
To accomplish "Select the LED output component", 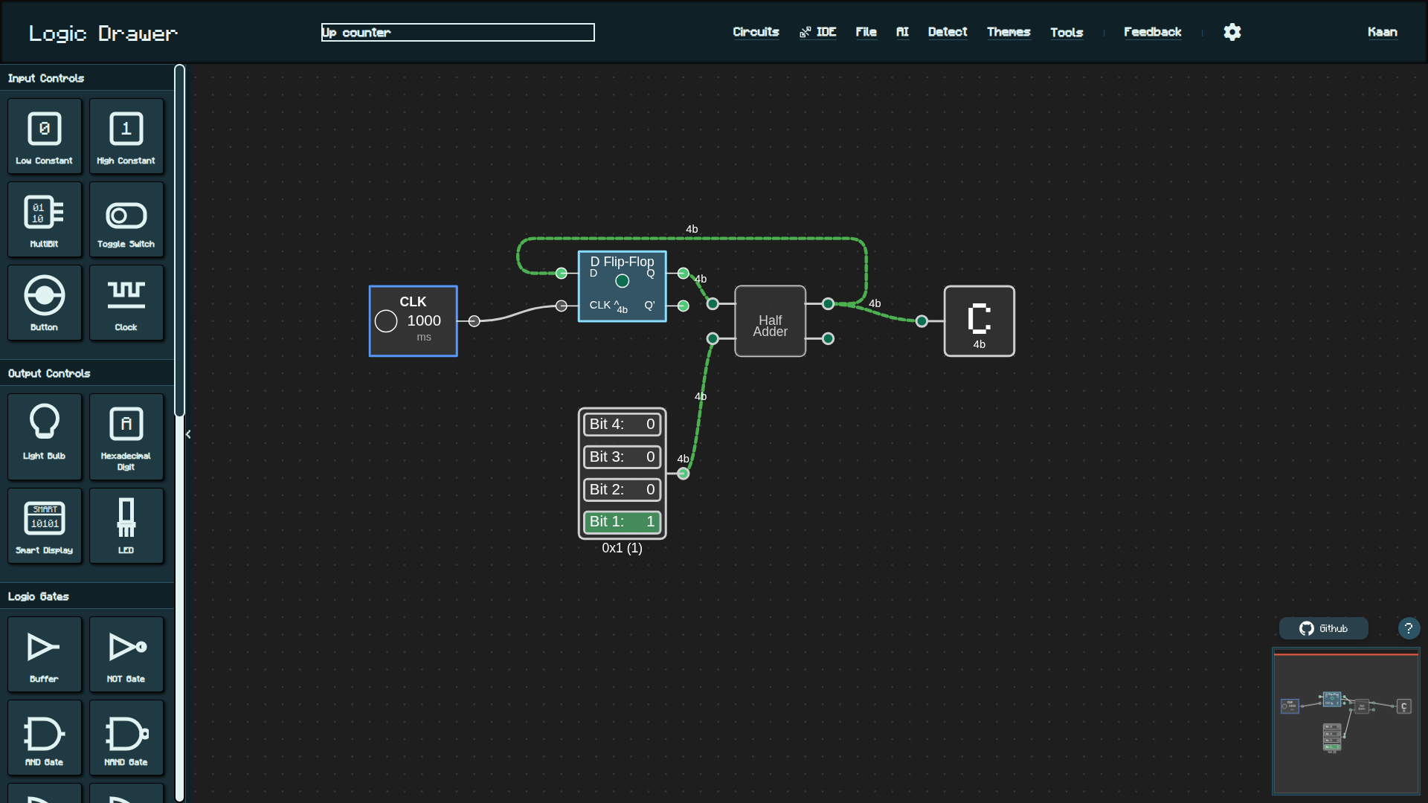I will [126, 526].
